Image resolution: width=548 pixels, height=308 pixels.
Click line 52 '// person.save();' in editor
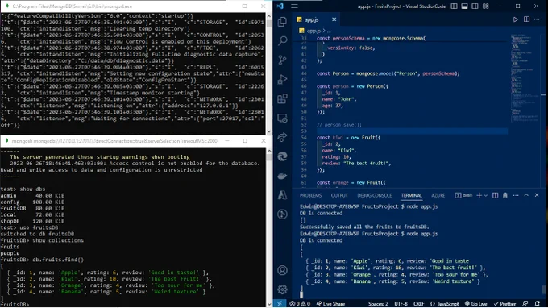point(339,125)
